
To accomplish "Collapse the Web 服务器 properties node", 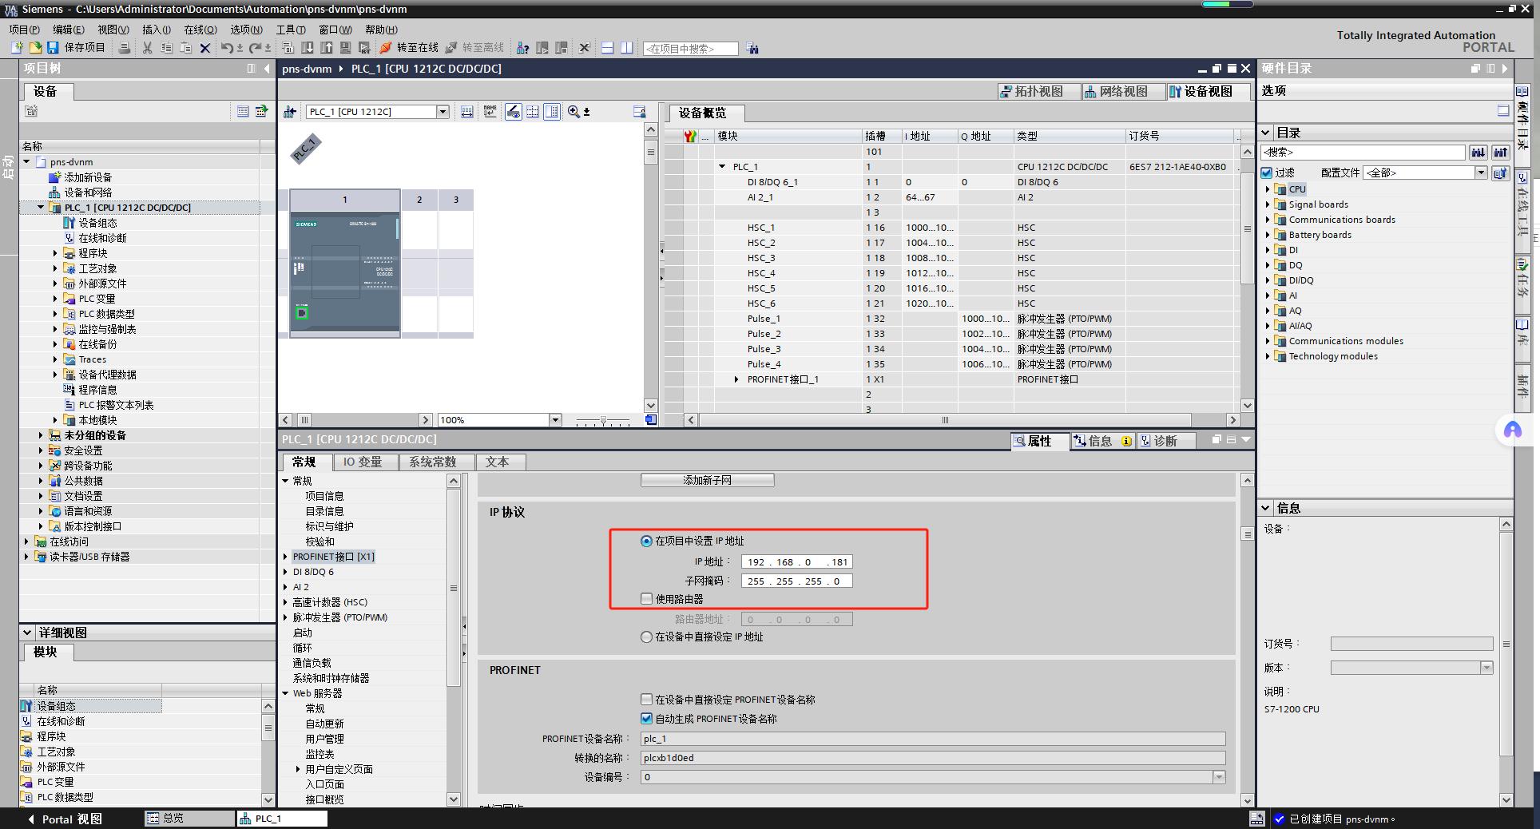I will click(x=285, y=693).
